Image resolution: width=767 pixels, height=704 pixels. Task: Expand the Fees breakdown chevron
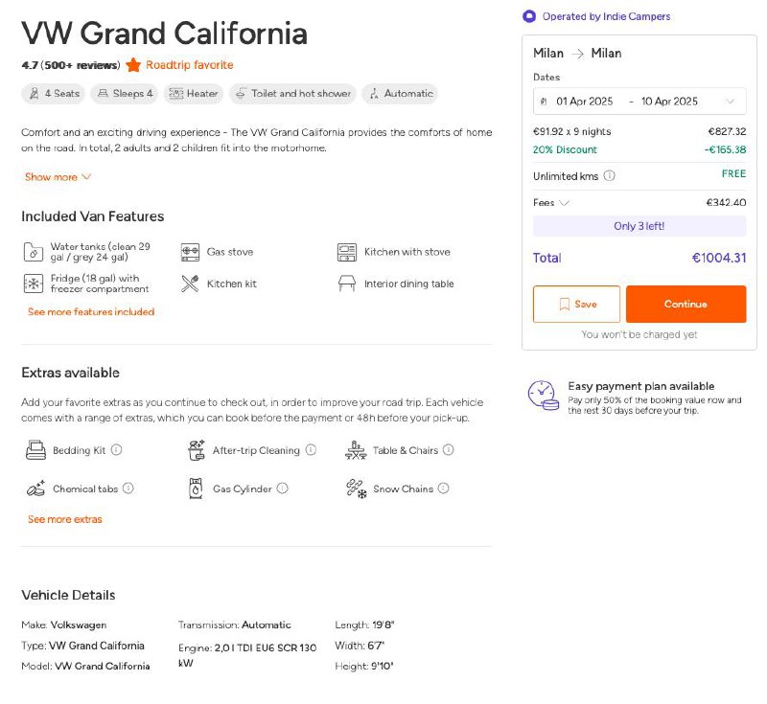564,203
